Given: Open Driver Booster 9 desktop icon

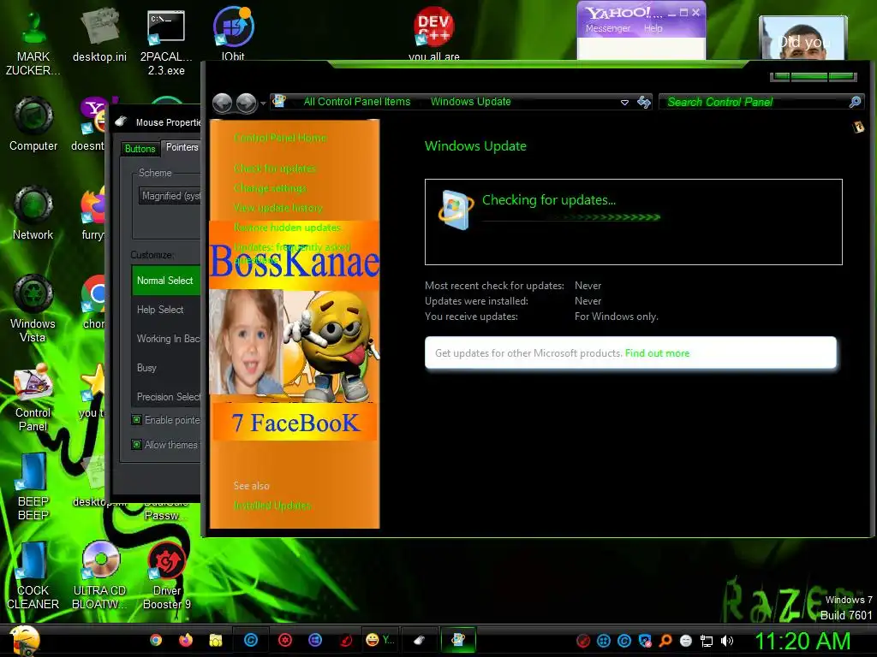Looking at the screenshot, I should point(166,576).
